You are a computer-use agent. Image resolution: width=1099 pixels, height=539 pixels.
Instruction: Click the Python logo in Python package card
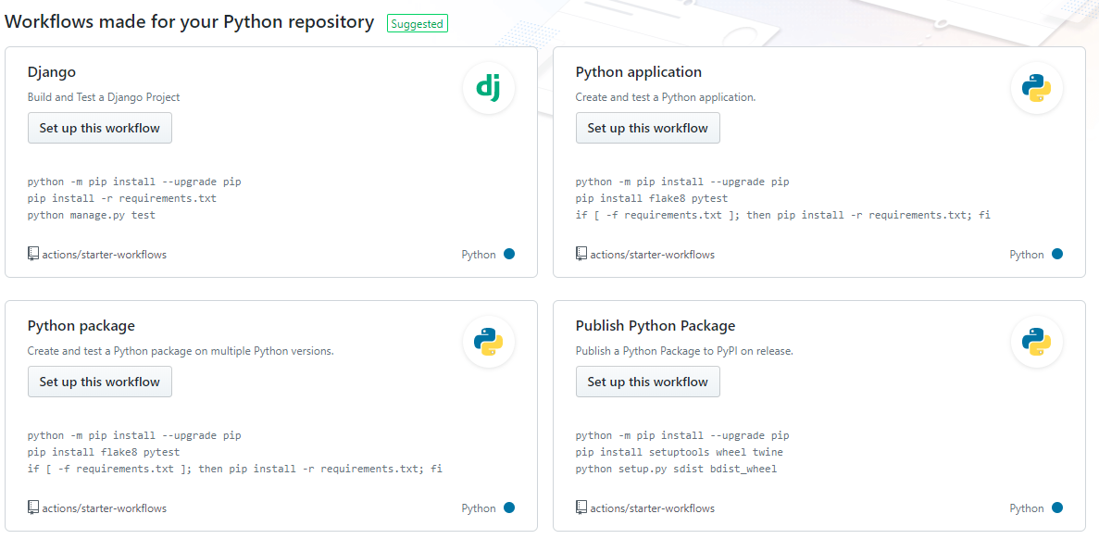[x=488, y=342]
